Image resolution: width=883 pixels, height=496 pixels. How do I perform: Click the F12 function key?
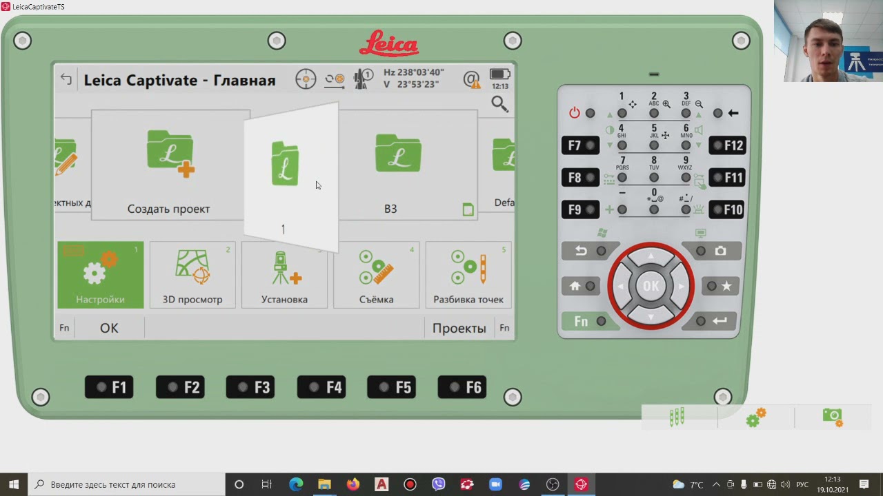tap(727, 145)
